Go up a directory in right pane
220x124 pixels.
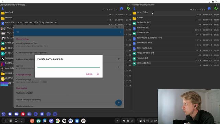(134, 8)
